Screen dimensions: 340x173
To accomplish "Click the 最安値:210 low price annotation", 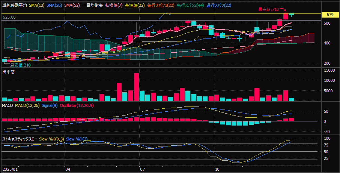I will click(x=20, y=65).
